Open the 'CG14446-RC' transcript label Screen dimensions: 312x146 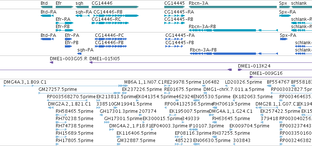[106, 19]
